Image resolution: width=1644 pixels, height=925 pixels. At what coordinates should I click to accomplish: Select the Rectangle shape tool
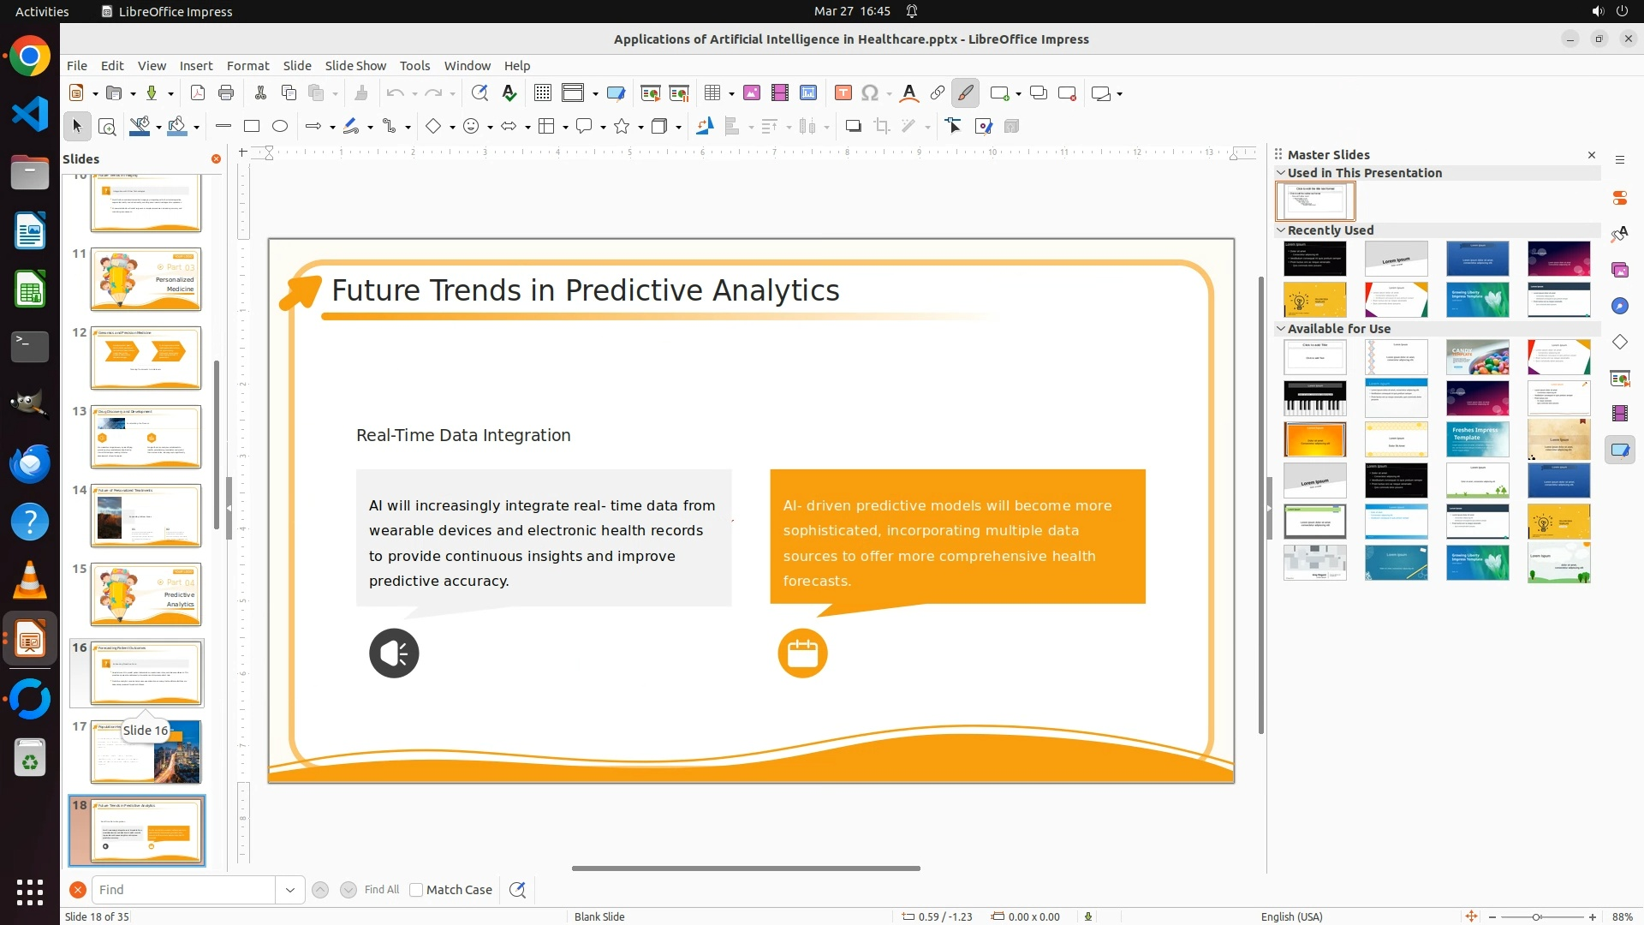tap(252, 127)
